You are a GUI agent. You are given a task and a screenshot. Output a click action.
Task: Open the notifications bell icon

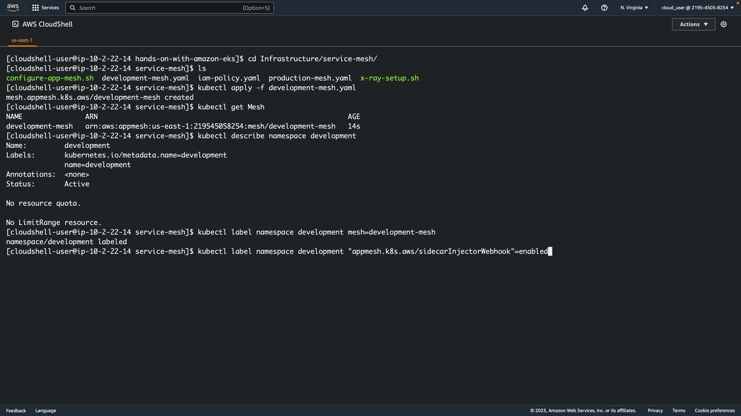(x=585, y=8)
